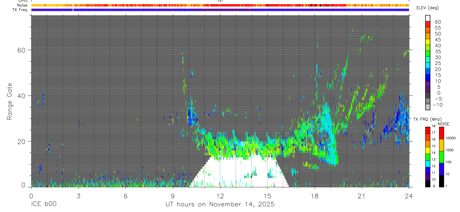Click the 3 tick label on UT hours axis
460x212 pixels.
point(78,196)
